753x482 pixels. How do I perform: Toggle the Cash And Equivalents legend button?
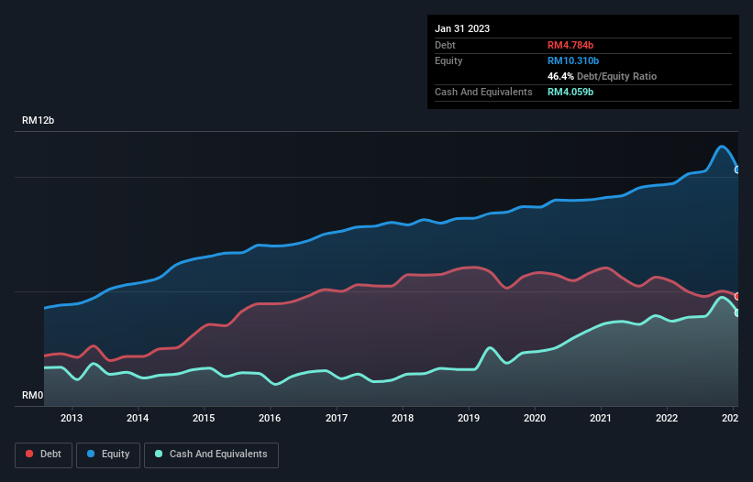point(211,455)
